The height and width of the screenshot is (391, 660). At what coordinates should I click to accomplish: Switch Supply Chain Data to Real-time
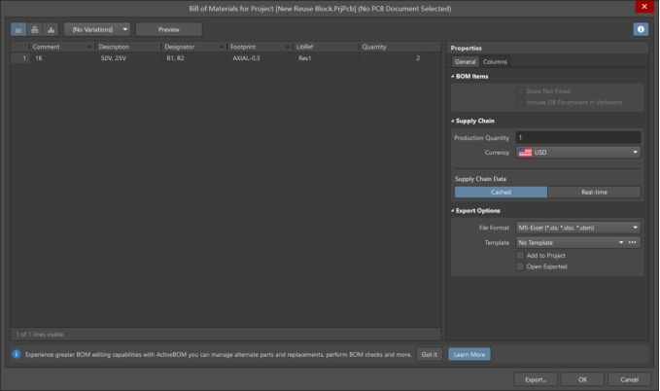point(594,193)
